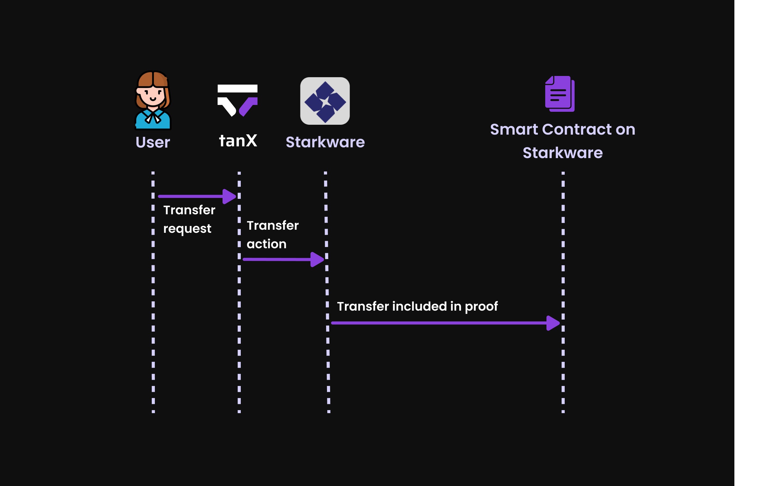Click the User avatar icon
The width and height of the screenshot is (769, 486).
(x=153, y=100)
